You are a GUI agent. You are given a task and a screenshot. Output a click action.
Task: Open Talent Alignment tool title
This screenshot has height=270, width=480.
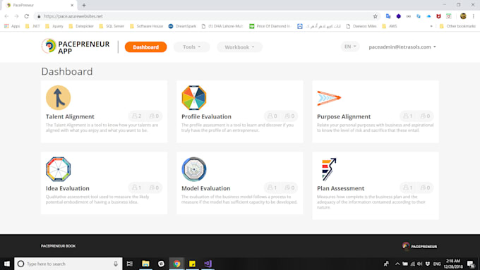pyautogui.click(x=70, y=116)
